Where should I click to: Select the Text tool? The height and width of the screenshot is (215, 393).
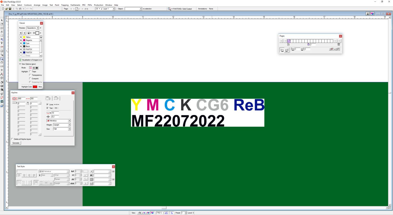(2, 43)
